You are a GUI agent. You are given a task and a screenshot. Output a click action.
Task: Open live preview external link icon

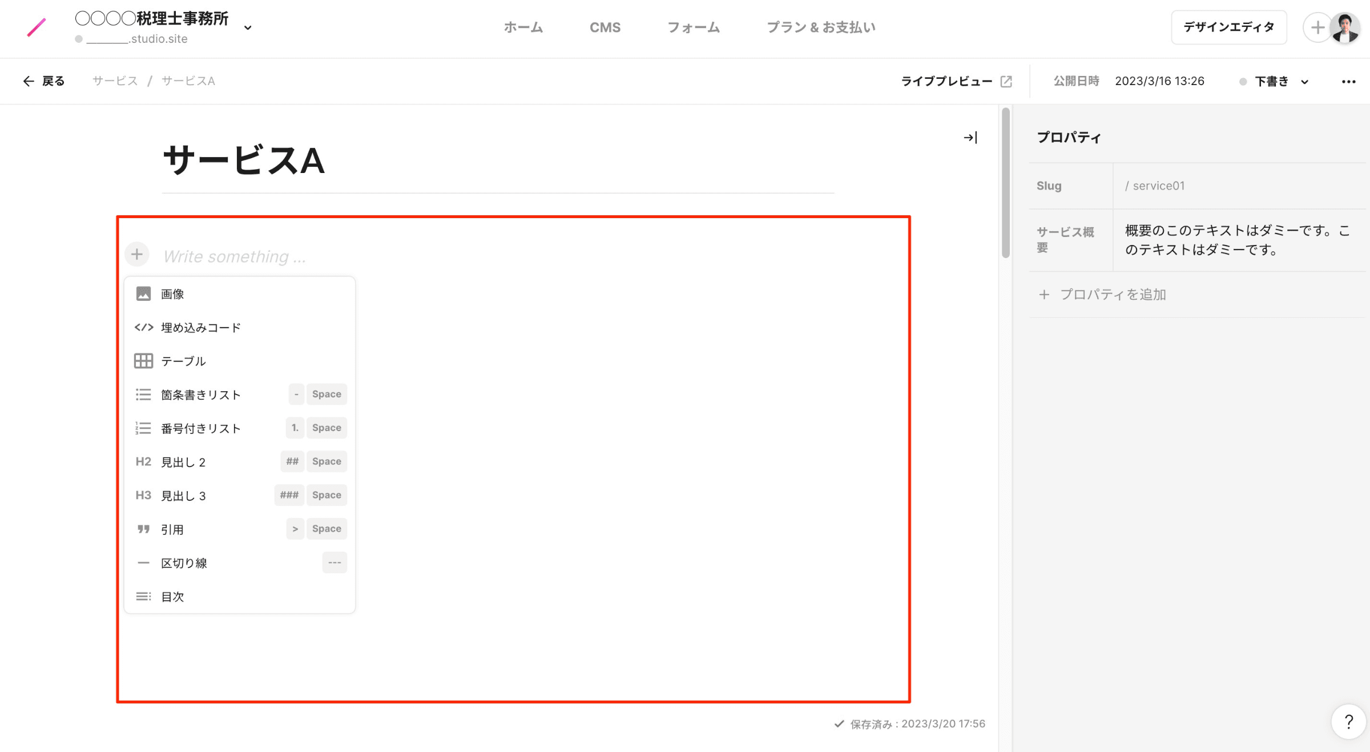[x=1006, y=82]
